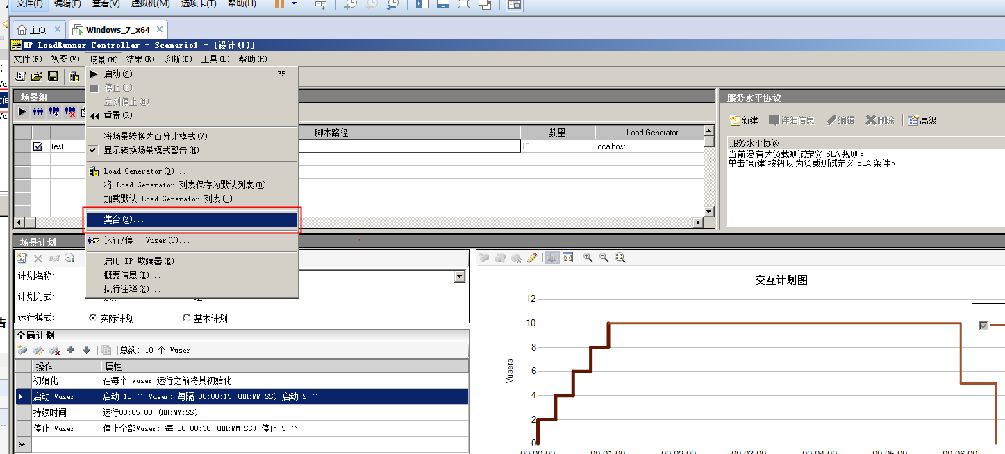1005x454 pixels.
Task: Open the 结果(R) menu
Action: click(140, 59)
